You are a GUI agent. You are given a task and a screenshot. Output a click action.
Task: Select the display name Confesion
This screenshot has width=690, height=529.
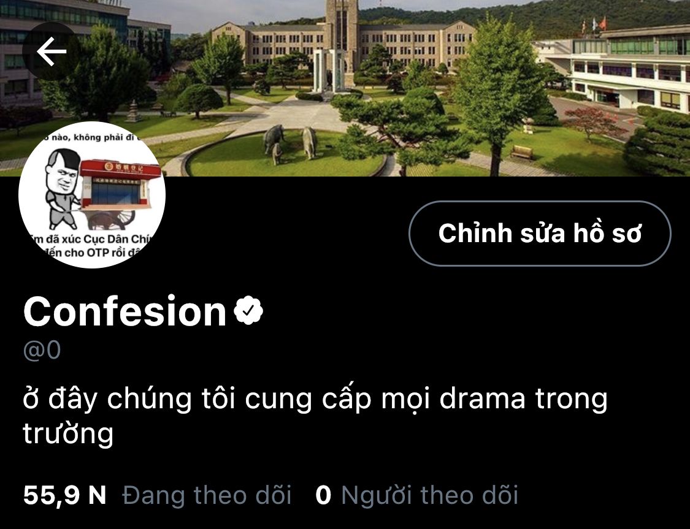click(x=125, y=311)
